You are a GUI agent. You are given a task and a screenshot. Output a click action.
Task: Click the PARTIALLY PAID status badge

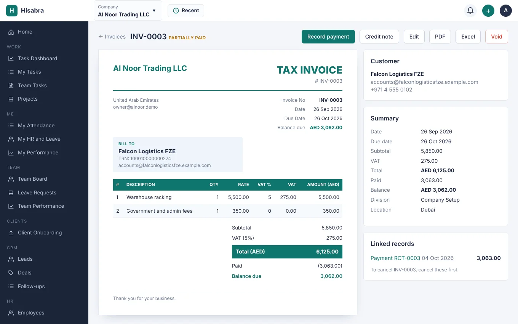(187, 38)
